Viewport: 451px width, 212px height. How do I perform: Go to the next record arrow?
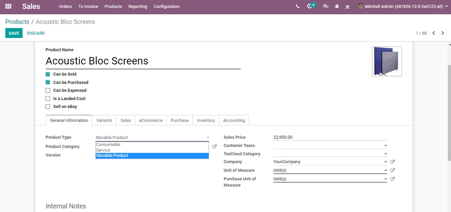442,33
